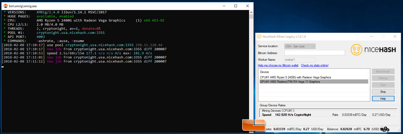This screenshot has height=134, width=403.
Task: Open the Service location dropdown
Action: (300, 46)
